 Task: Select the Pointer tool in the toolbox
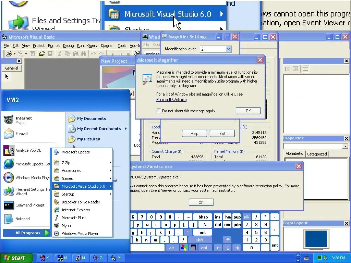click(7, 77)
